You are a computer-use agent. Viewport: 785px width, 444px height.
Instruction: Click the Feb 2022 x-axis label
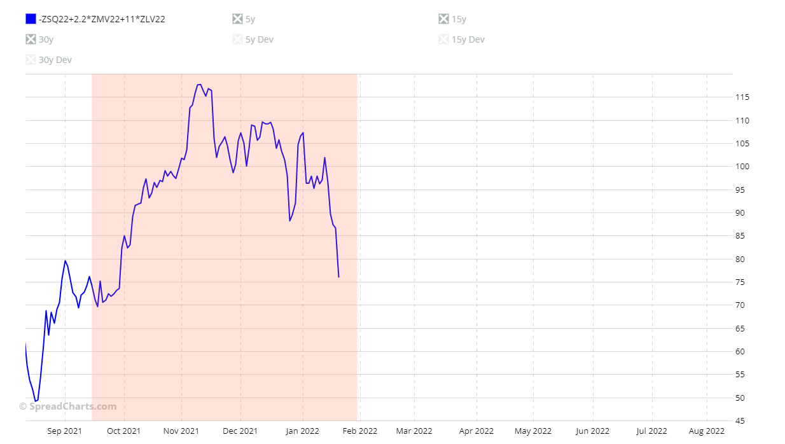(x=360, y=431)
